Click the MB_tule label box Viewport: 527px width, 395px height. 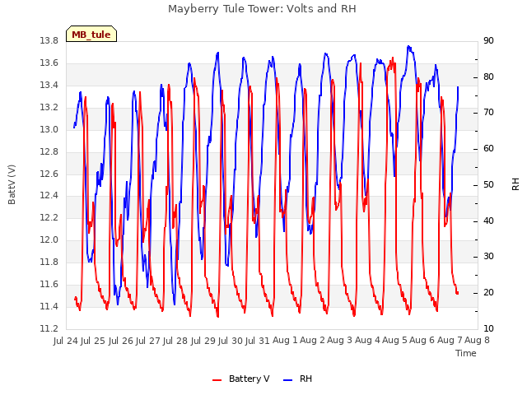click(x=91, y=34)
